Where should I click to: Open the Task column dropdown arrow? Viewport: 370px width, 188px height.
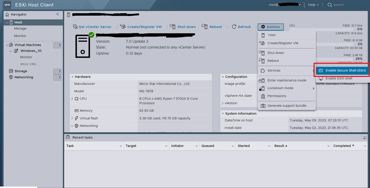click(121, 146)
